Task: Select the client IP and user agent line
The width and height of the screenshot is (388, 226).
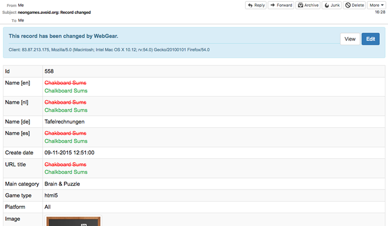Action: pos(109,50)
